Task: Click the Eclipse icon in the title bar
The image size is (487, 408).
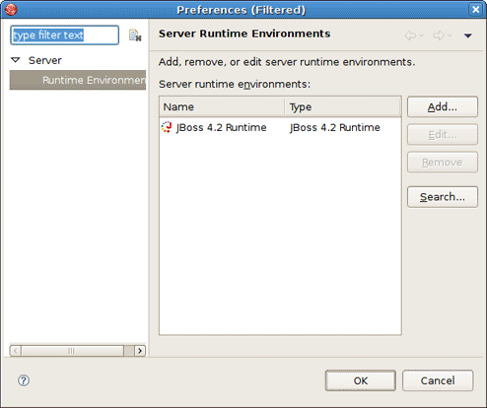Action: (x=11, y=9)
